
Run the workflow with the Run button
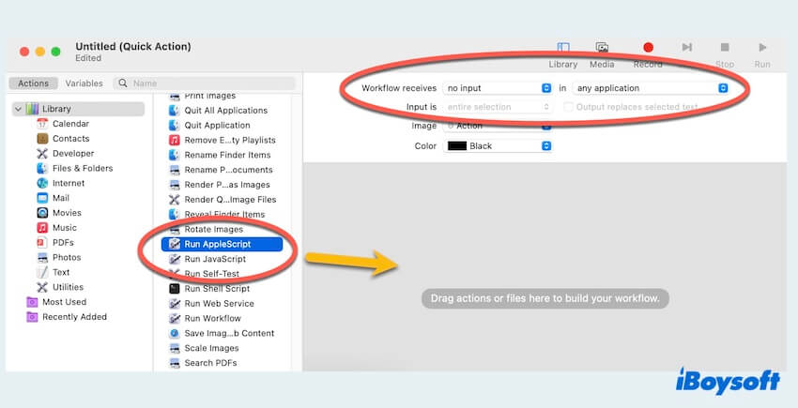(x=762, y=55)
